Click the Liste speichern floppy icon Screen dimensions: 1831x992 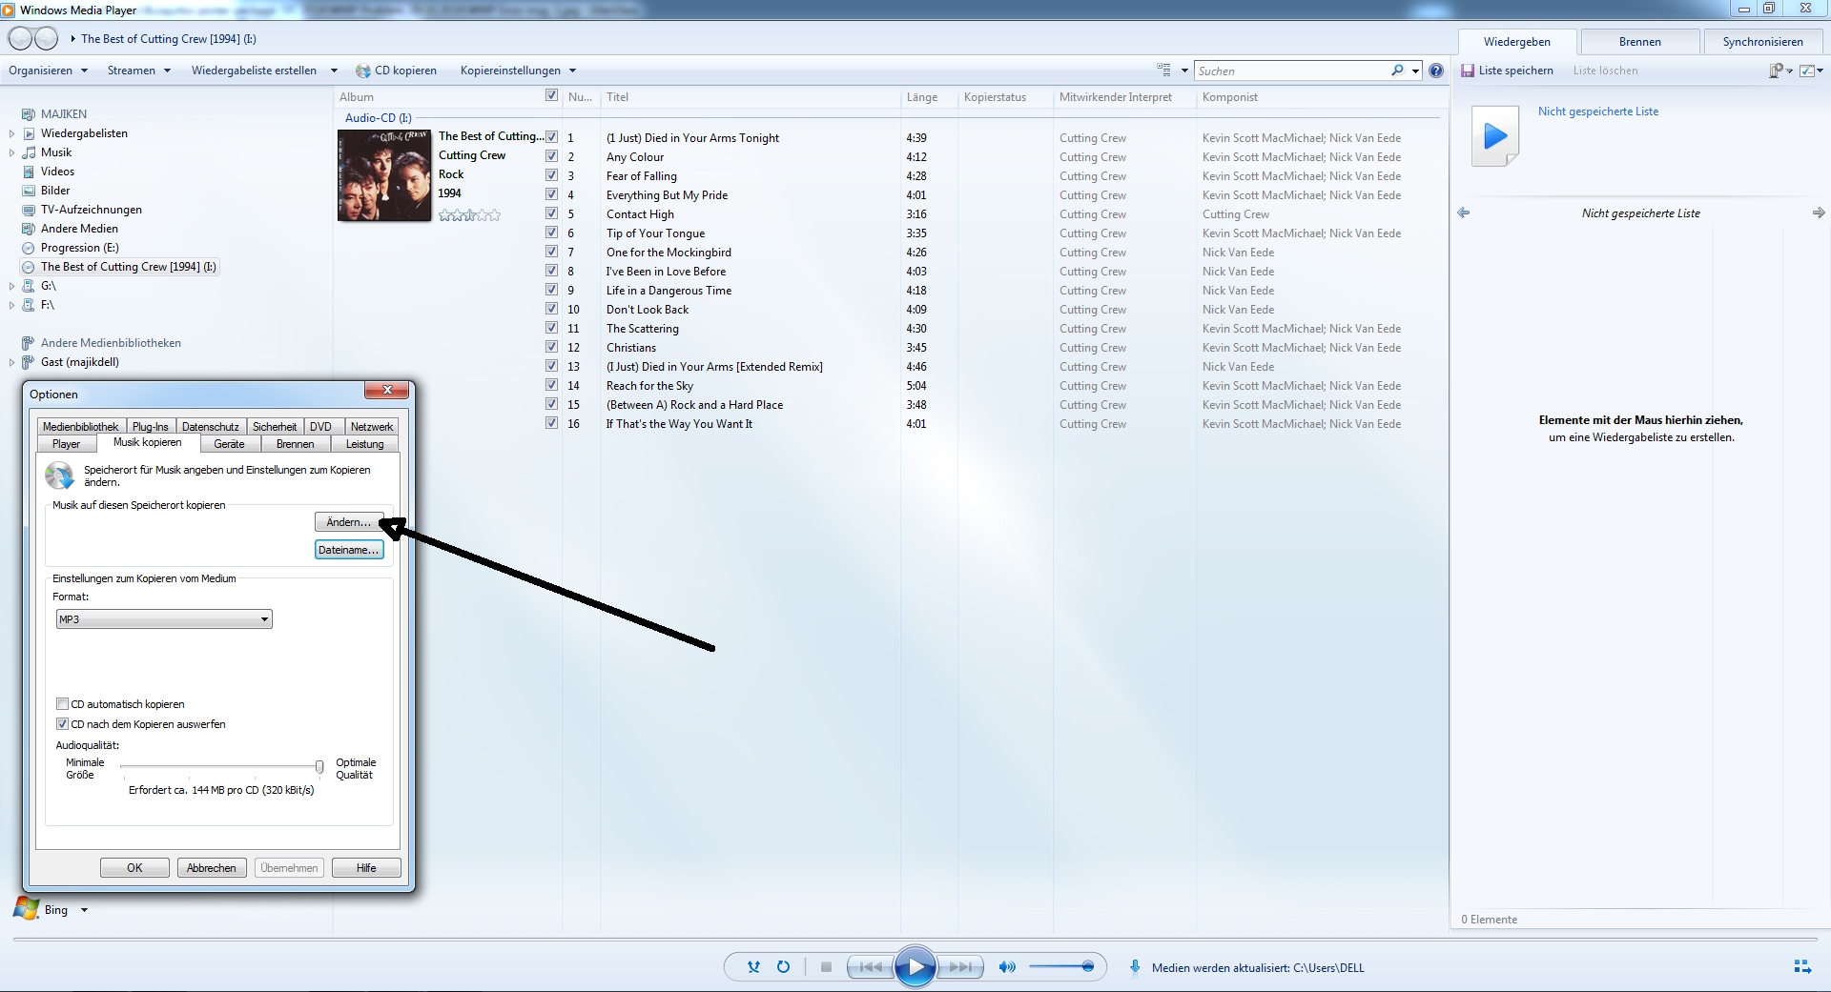(x=1468, y=71)
